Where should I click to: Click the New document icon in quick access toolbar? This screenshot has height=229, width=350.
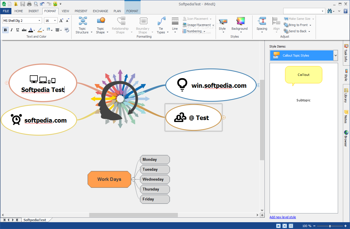10,4
